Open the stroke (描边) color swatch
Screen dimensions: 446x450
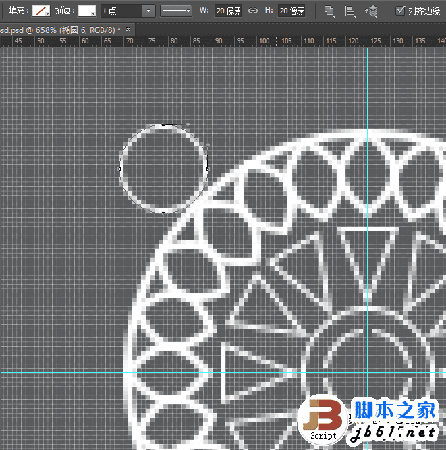click(x=87, y=11)
